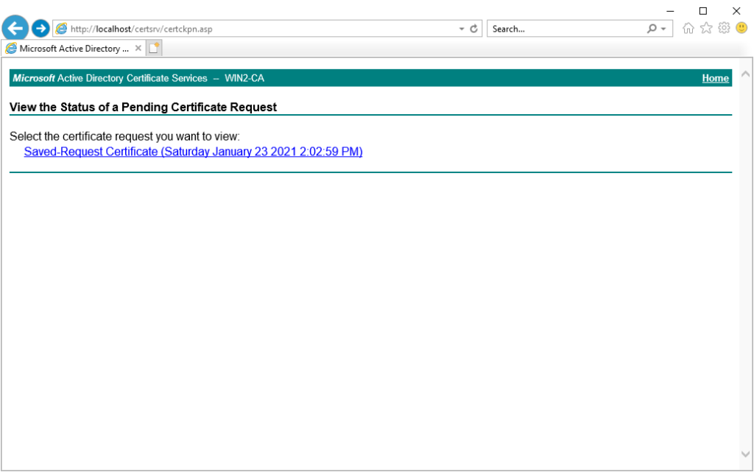Open Internet Explorer Home page
Viewport: 754px width, 472px height.
(x=688, y=28)
